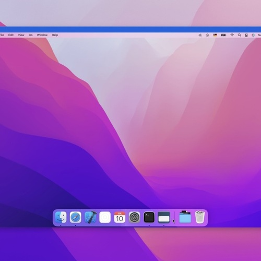
Task: Open the Help menu
Action: tap(55, 35)
